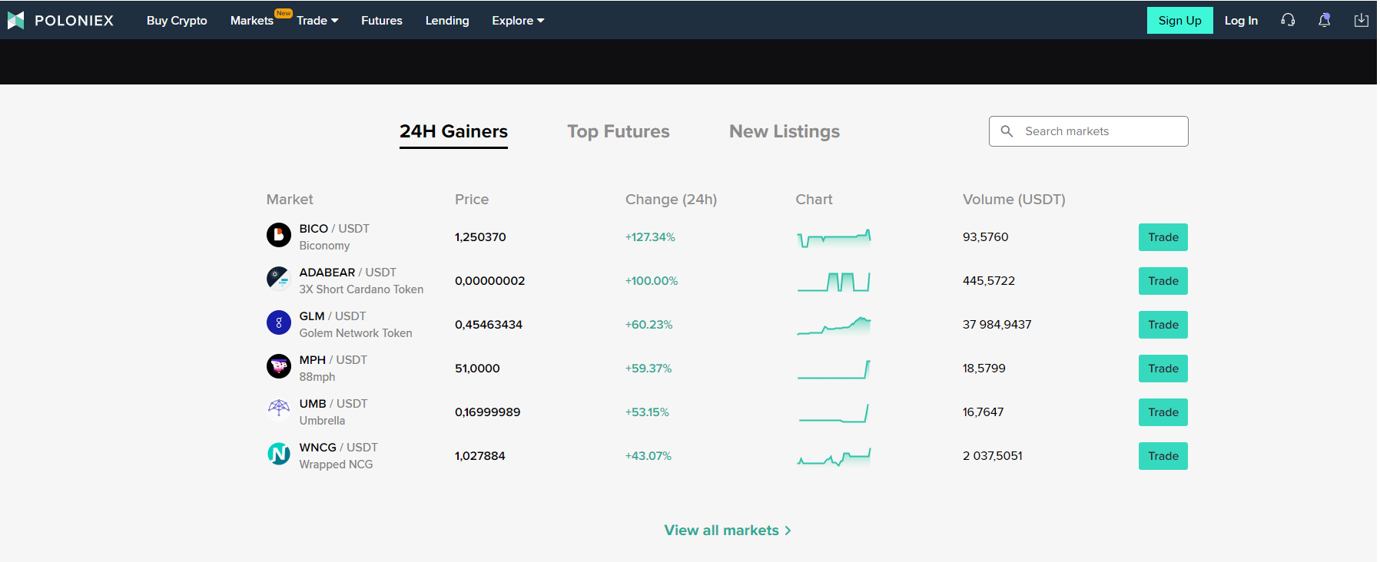Click Trade button for GLM
This screenshot has height=562, width=1380.
click(x=1163, y=325)
